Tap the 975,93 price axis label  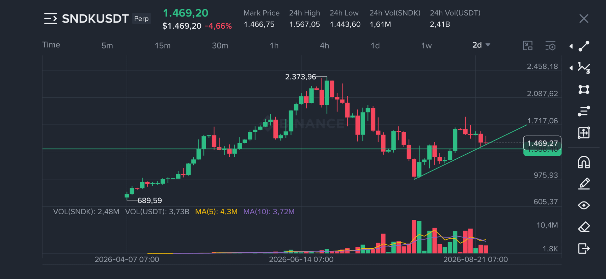tap(546, 175)
